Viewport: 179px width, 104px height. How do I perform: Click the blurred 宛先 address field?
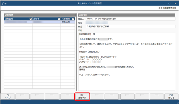pos(97,23)
